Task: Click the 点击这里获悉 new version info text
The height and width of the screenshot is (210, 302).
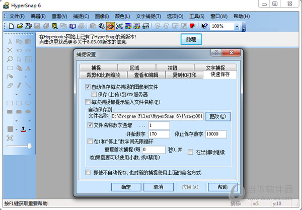Action: coord(83,42)
